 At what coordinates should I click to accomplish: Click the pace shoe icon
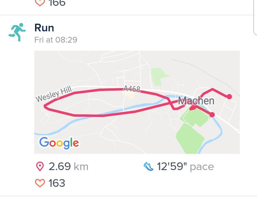tap(148, 167)
